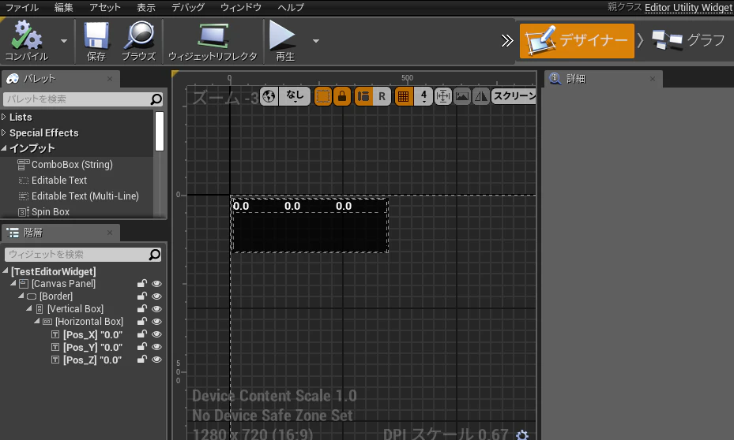
Task: Hide the [Horizontal Box] widget with eye icon
Action: tap(156, 322)
